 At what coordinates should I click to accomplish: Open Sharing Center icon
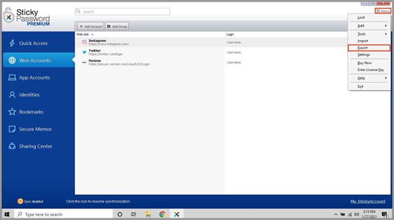(x=12, y=146)
